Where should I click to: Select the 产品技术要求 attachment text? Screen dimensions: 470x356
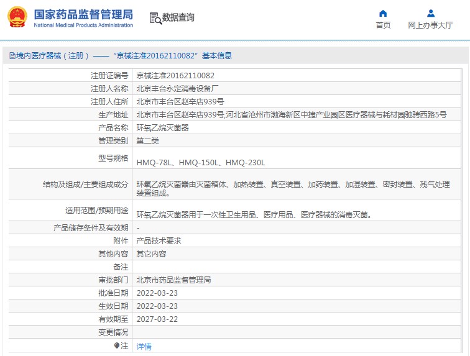pyautogui.click(x=159, y=241)
